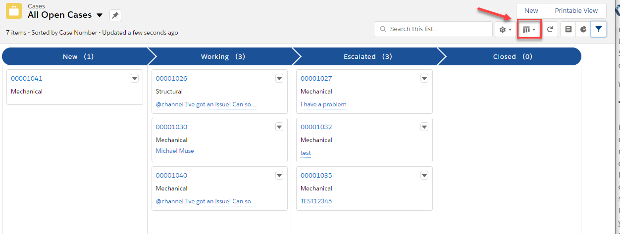This screenshot has height=234, width=620.
Task: Expand actions menu for case 00001040
Action: [x=279, y=175]
